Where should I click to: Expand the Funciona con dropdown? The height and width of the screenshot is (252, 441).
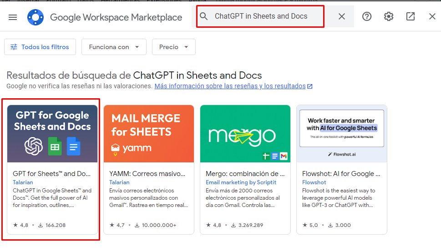click(x=114, y=47)
